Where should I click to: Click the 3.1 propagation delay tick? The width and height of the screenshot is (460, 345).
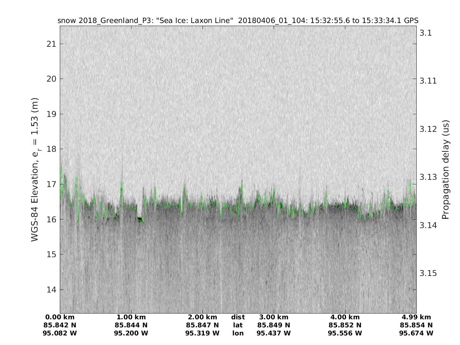[426, 33]
